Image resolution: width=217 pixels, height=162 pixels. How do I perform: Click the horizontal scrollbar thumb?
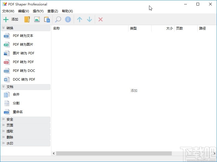tap(114, 153)
